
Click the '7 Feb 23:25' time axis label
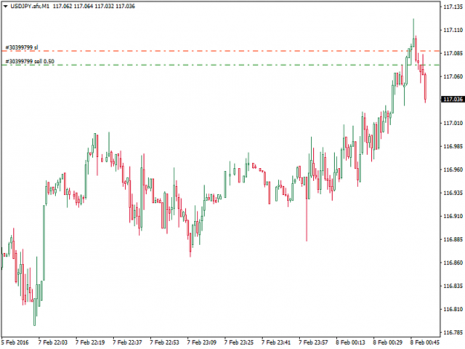click(239, 342)
